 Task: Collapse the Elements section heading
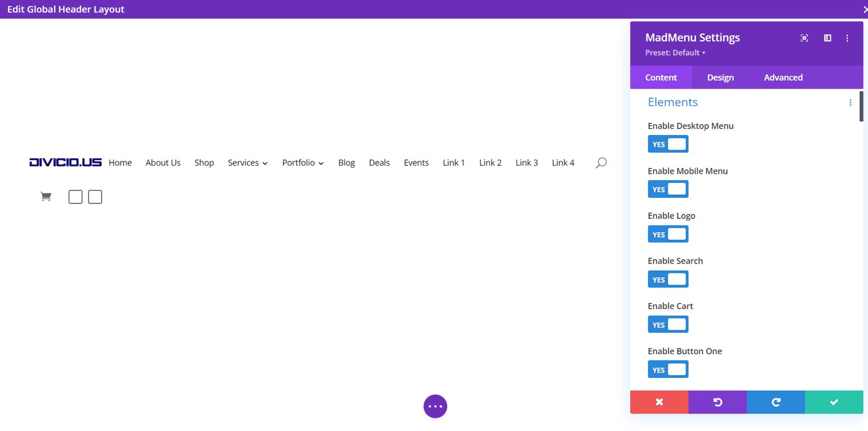(x=673, y=102)
